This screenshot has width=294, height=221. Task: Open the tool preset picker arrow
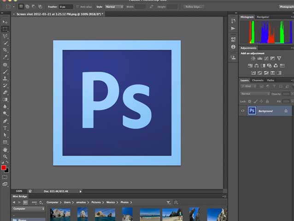click(x=14, y=6)
